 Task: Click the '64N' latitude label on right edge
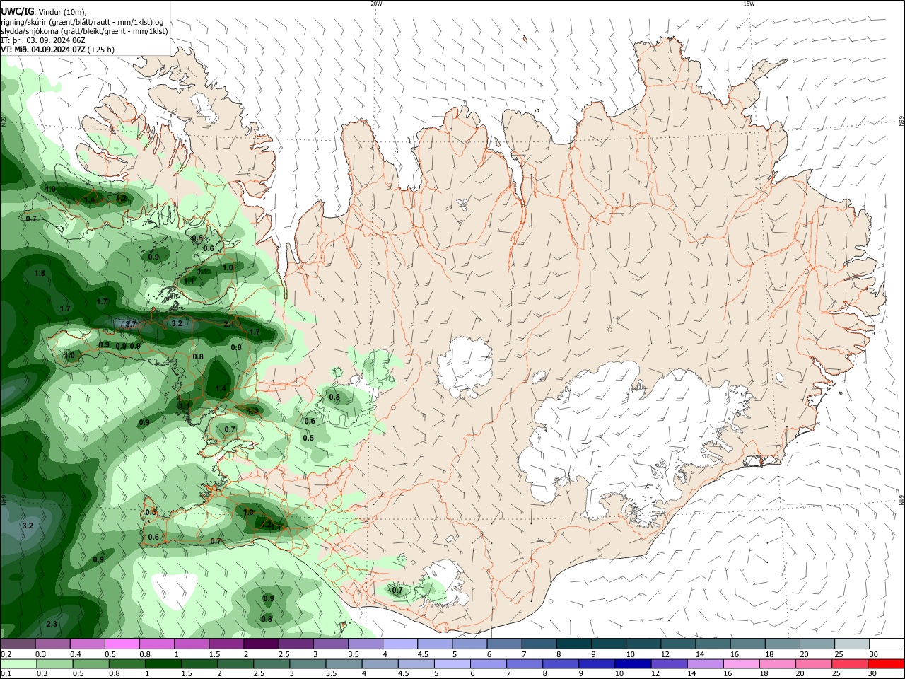pos(901,499)
